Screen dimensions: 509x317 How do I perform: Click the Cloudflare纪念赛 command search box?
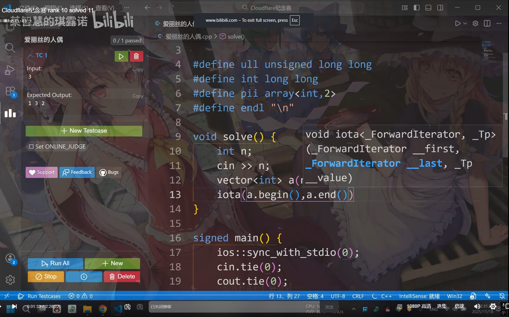click(266, 8)
